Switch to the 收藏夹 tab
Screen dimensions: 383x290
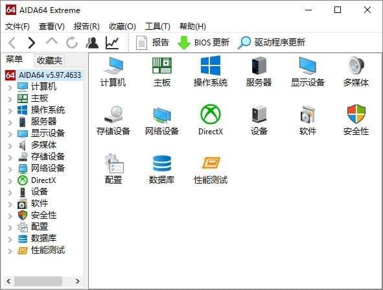pyautogui.click(x=49, y=60)
